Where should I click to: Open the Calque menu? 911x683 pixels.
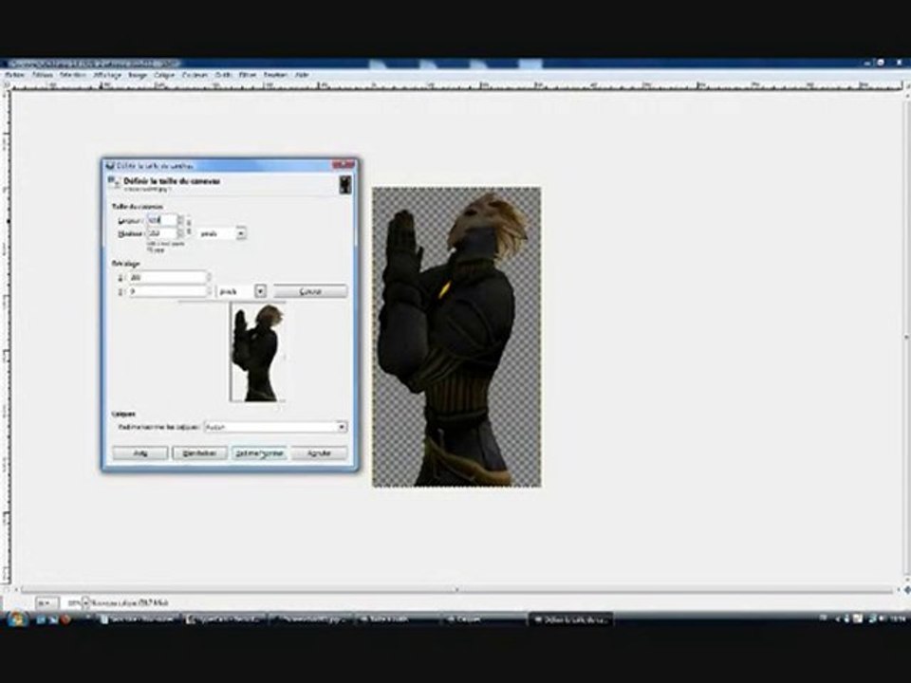[164, 76]
